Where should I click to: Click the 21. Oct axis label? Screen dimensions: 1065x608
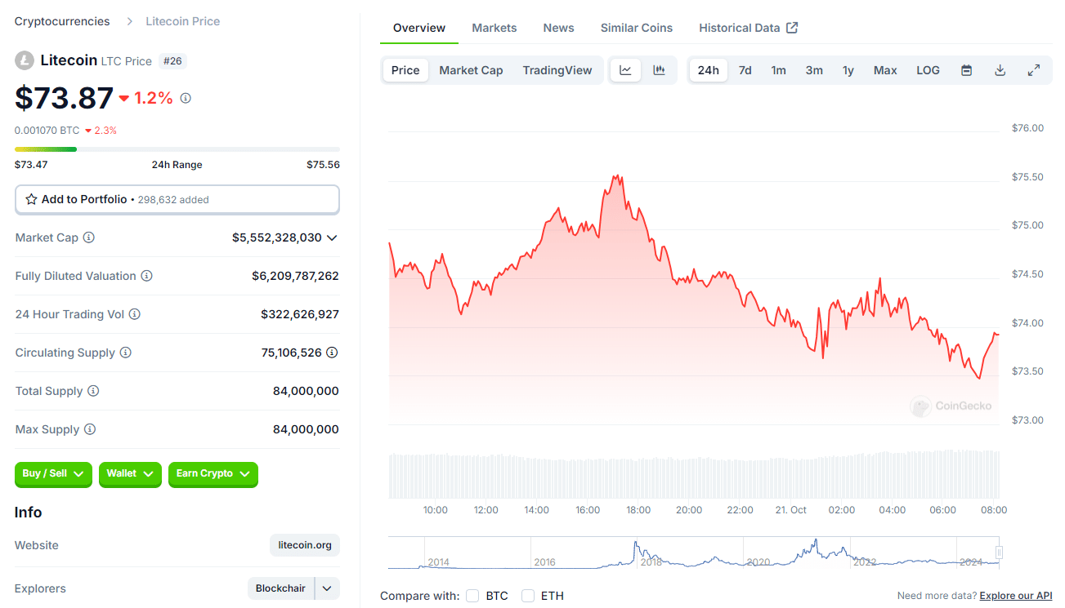pyautogui.click(x=790, y=510)
